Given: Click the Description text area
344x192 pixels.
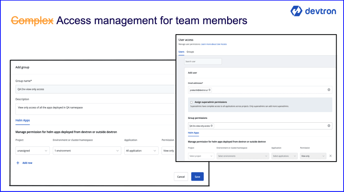Looking at the screenshot, I should pyautogui.click(x=95, y=109).
